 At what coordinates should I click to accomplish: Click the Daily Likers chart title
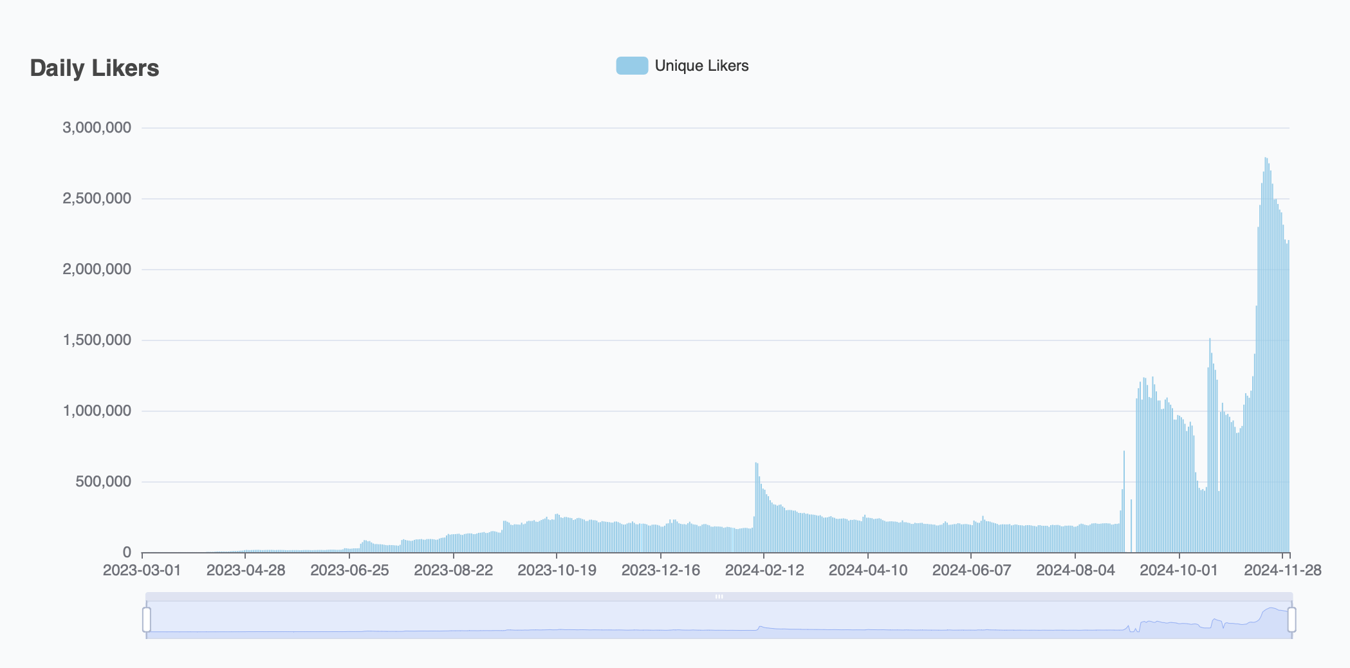(95, 68)
